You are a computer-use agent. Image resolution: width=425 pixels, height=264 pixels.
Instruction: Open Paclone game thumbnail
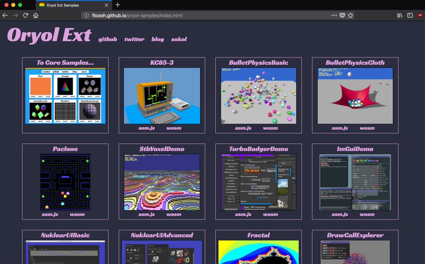click(65, 182)
